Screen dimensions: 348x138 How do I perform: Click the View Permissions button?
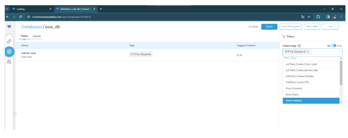(291, 26)
